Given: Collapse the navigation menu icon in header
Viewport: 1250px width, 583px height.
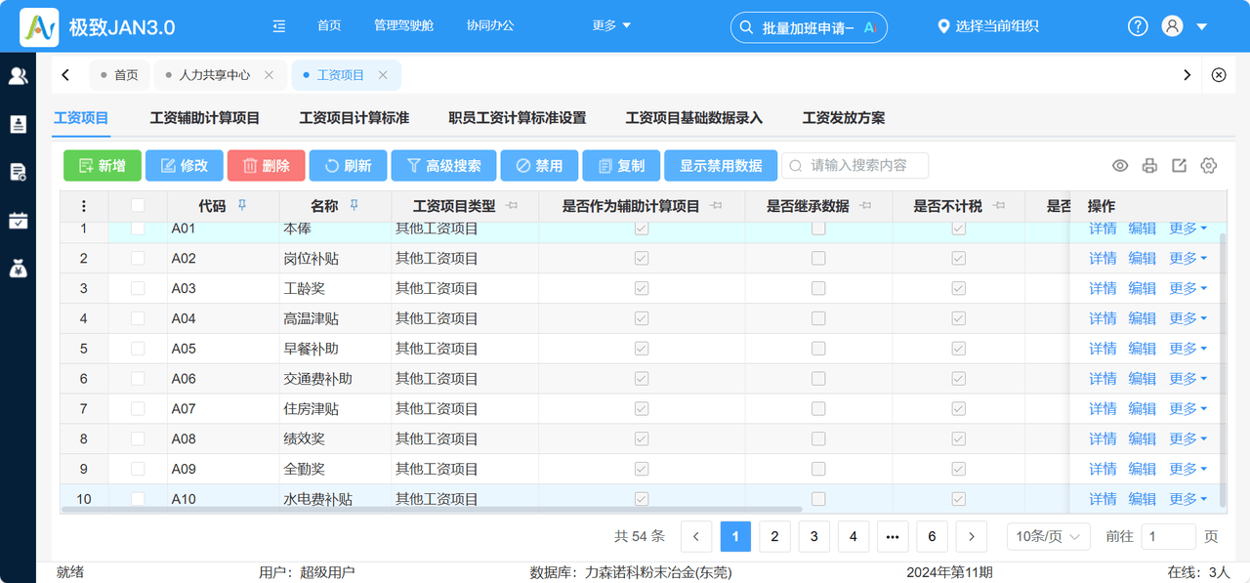Looking at the screenshot, I should 279,26.
